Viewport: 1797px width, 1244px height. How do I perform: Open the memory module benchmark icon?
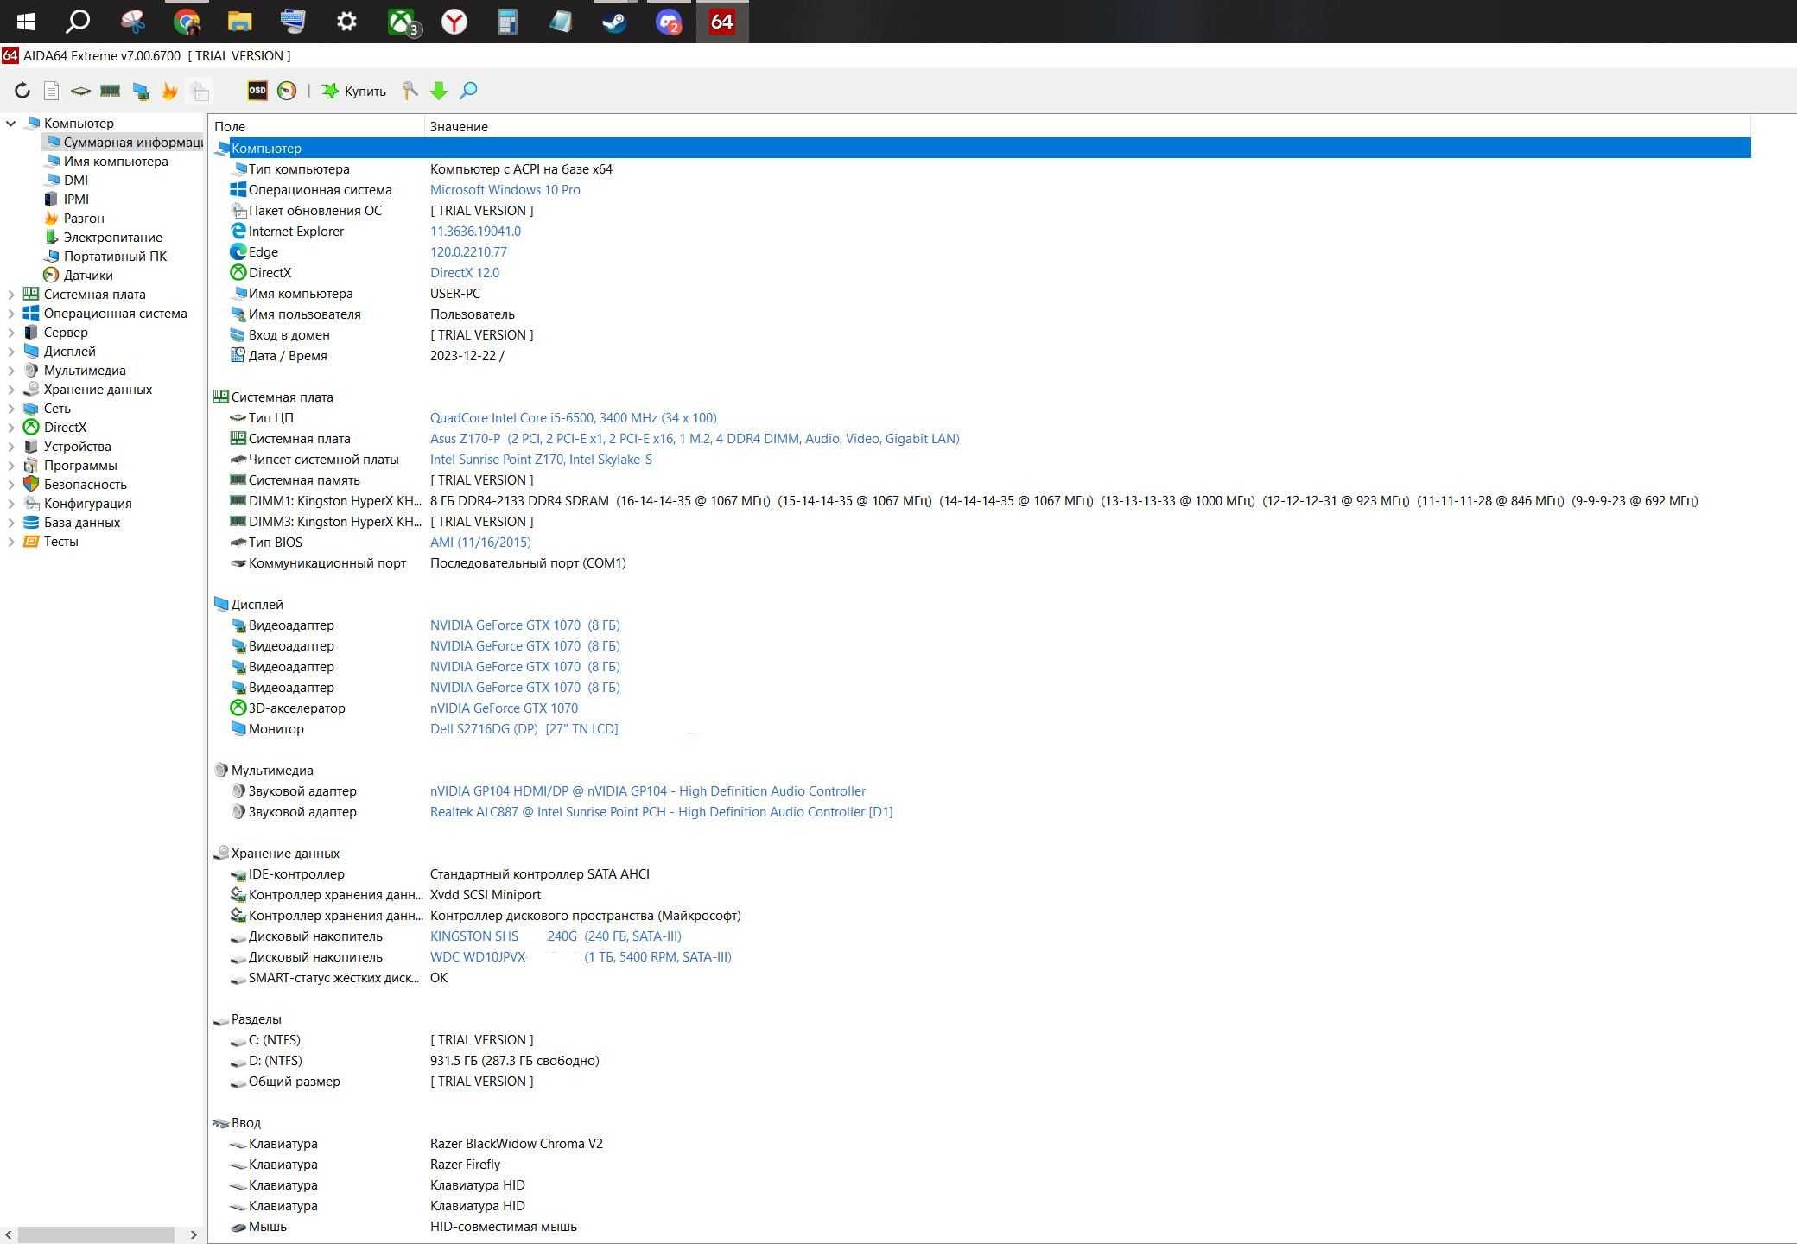click(111, 91)
